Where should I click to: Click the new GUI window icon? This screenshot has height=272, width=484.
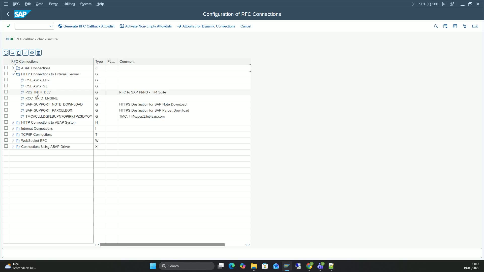(445, 26)
